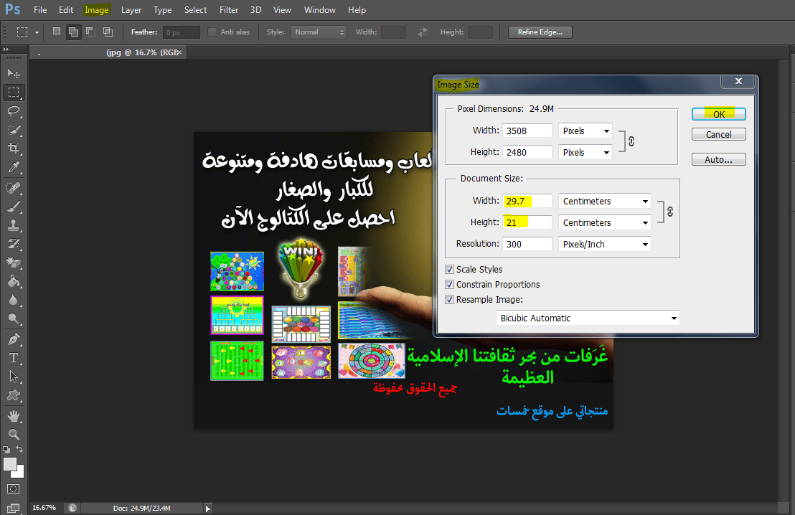The image size is (795, 515).
Task: Click the foreground color swatch
Action: (10, 464)
